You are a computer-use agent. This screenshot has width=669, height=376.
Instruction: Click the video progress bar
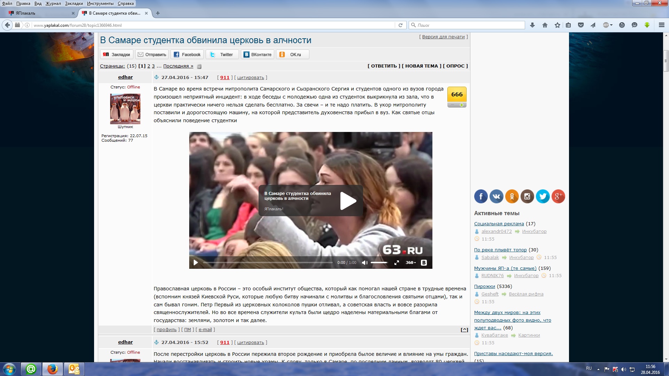click(268, 263)
